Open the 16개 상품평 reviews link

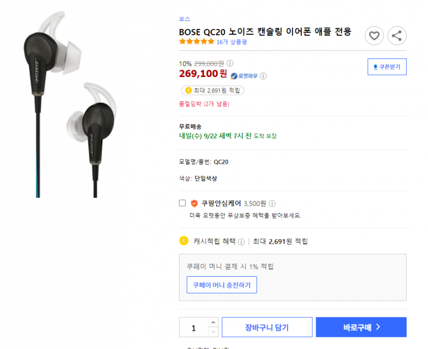[x=232, y=42]
